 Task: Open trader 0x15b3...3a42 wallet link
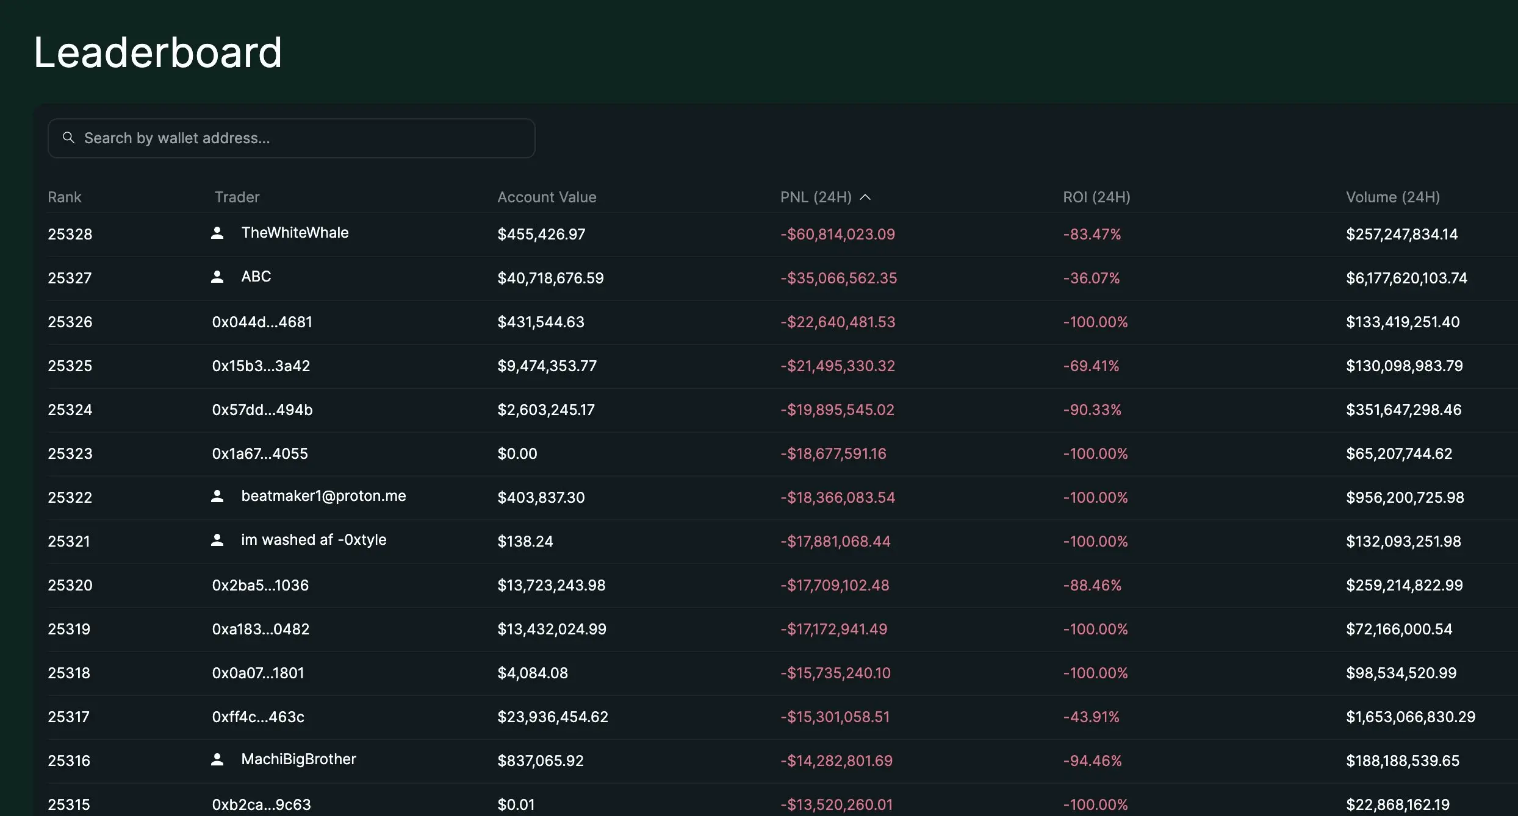click(x=261, y=366)
